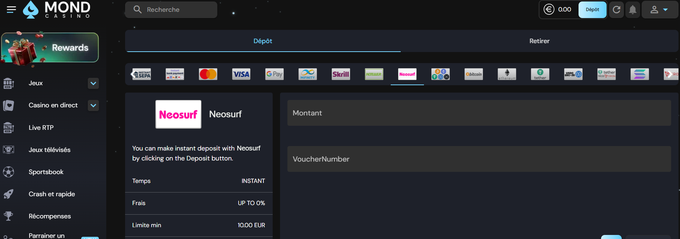Select the Neteller payment option
This screenshot has width=680, height=239.
[374, 74]
